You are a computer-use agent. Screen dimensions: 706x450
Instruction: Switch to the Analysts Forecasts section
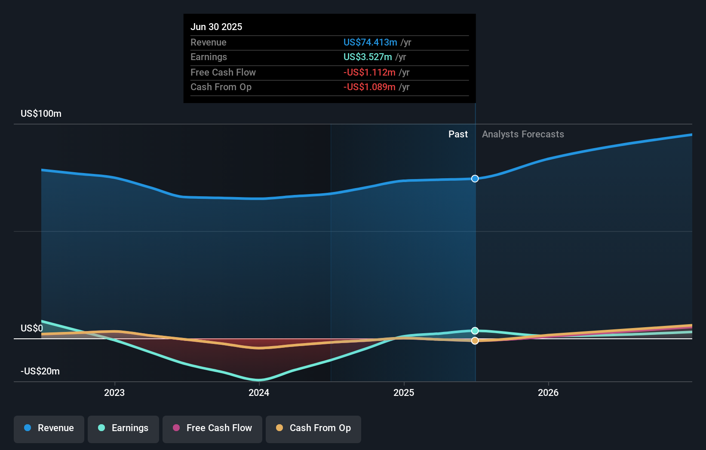523,134
